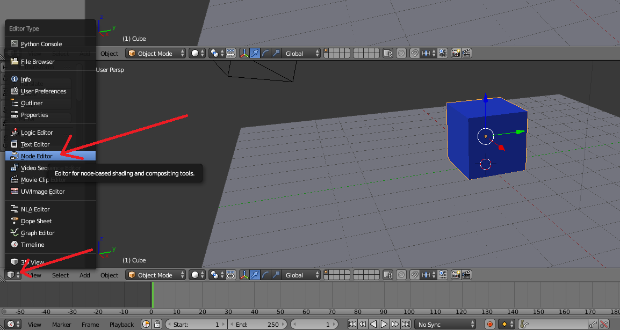Click the editor type icon in lower 3D view header

pos(13,275)
